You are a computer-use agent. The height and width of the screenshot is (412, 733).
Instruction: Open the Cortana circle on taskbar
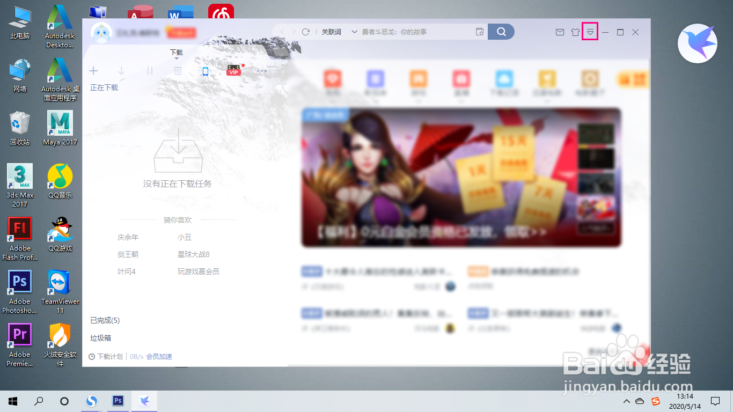click(64, 401)
